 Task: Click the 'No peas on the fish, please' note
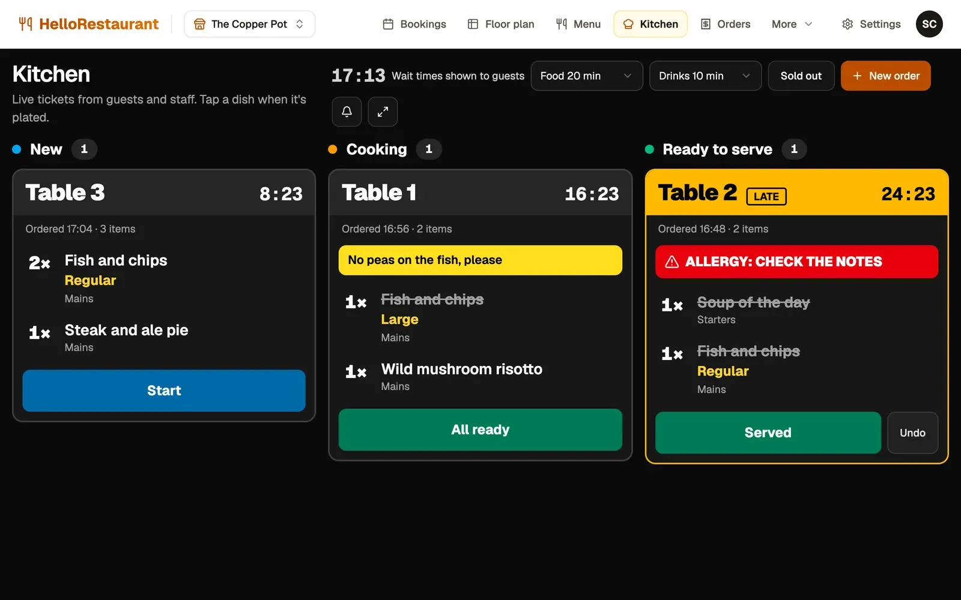tap(480, 260)
